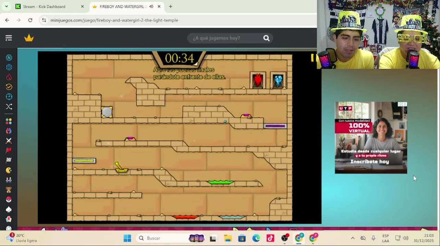The width and height of the screenshot is (440, 246).
Task: Click the red Fireboy exit door
Action: coord(258,81)
